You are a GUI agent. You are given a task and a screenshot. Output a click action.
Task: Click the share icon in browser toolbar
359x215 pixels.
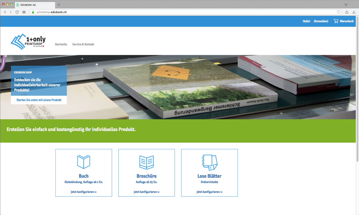coord(347,12)
